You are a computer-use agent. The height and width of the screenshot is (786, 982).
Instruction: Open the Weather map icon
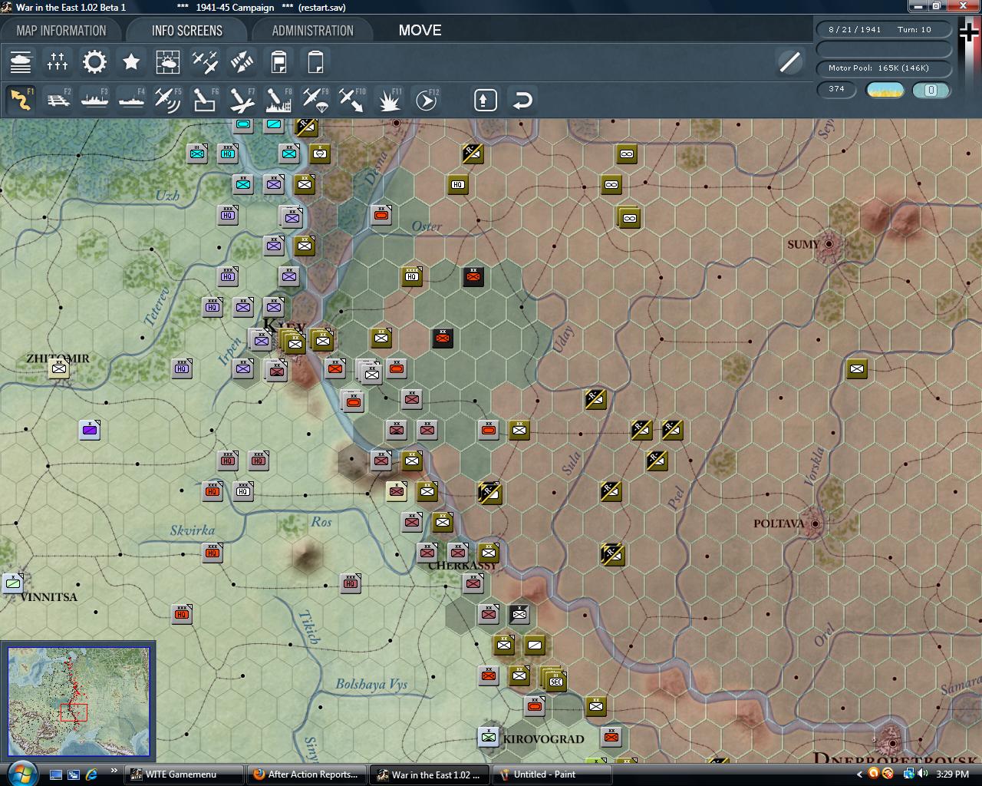[168, 62]
